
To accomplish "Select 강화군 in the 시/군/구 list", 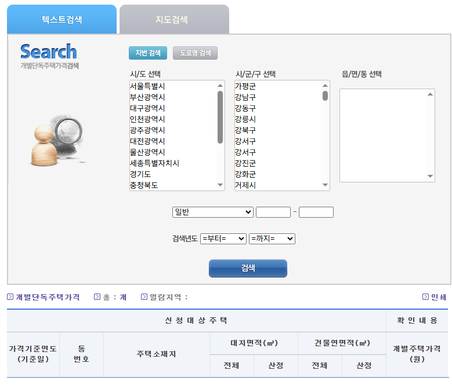I will click(x=278, y=174).
